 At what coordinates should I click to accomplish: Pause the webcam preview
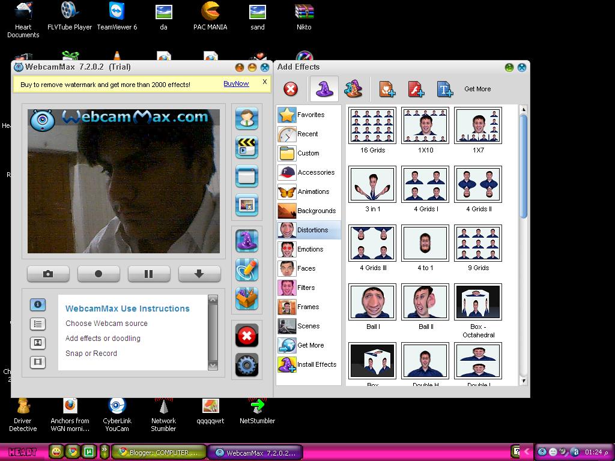coord(148,274)
